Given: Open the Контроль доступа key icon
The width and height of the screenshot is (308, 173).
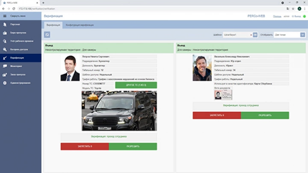Looking at the screenshot, I should pyautogui.click(x=5, y=49).
